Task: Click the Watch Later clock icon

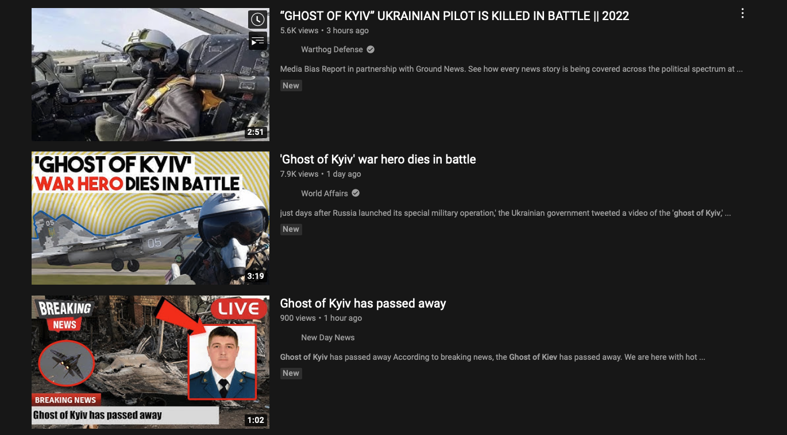Action: tap(257, 20)
